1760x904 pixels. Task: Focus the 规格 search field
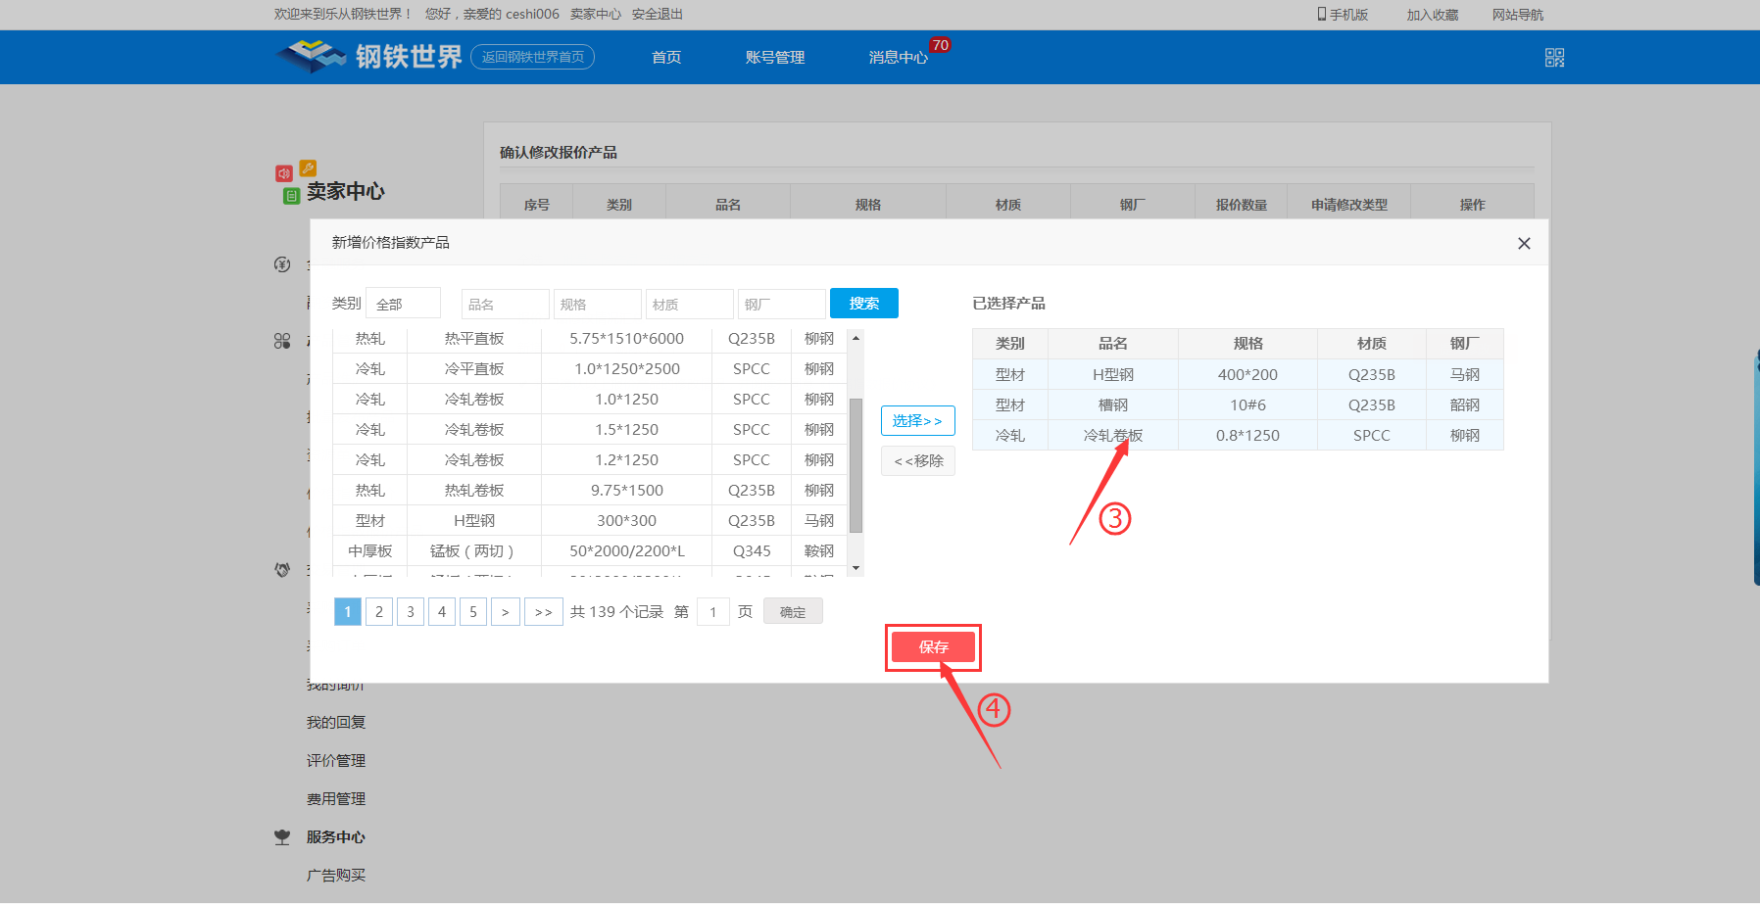(x=597, y=304)
